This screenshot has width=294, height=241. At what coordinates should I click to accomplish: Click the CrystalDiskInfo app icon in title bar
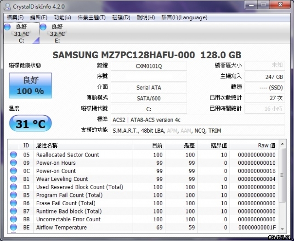point(7,6)
